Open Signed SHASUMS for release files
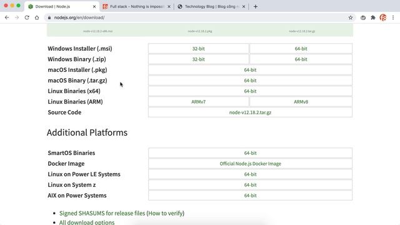This screenshot has width=400, height=225. click(102, 213)
